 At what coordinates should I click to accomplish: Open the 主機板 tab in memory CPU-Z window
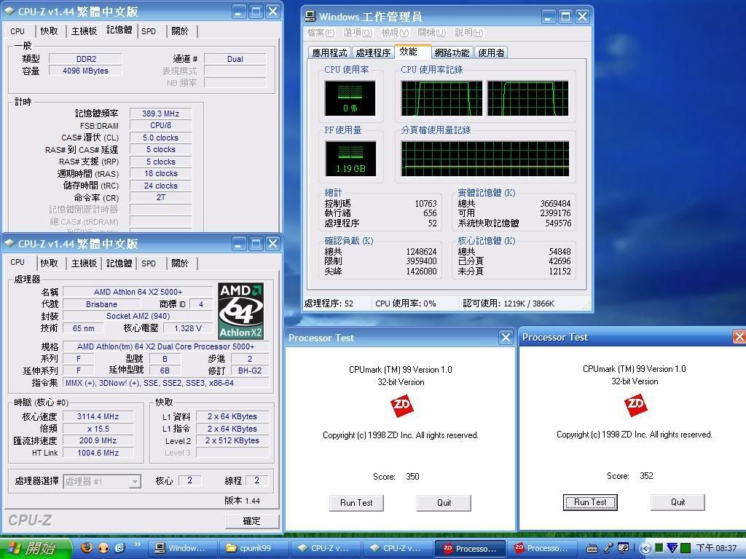[84, 31]
